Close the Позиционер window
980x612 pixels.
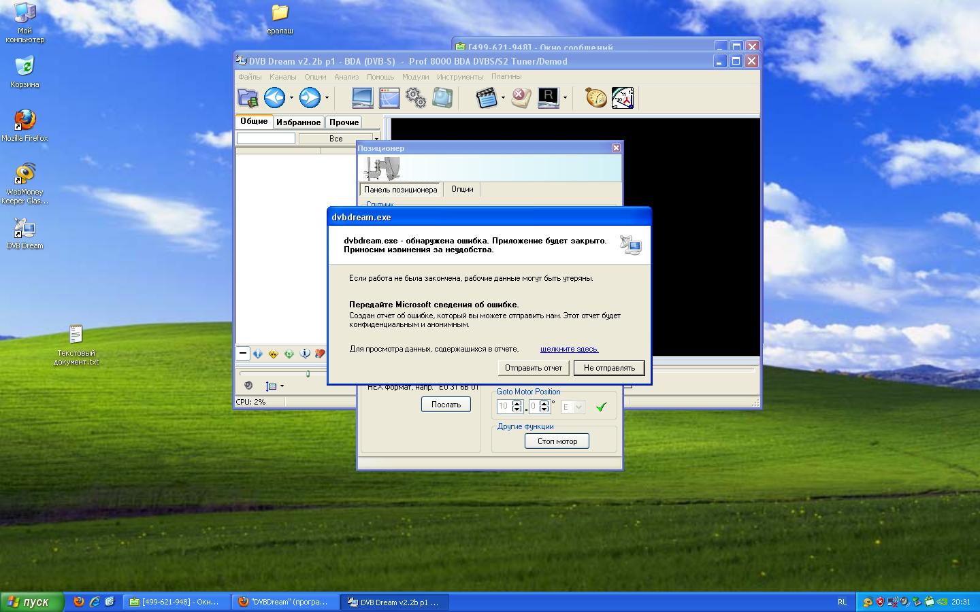click(616, 148)
